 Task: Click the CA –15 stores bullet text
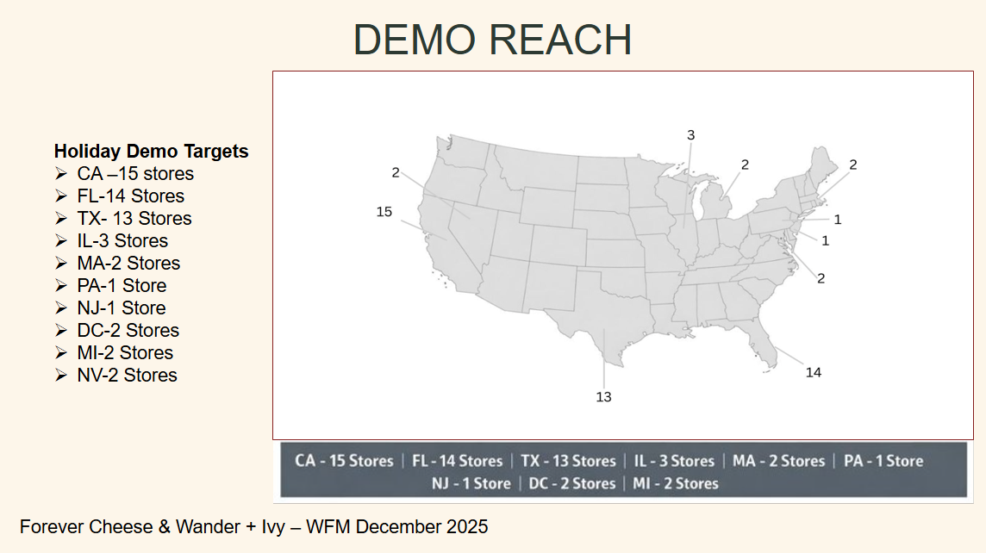pyautogui.click(x=135, y=174)
